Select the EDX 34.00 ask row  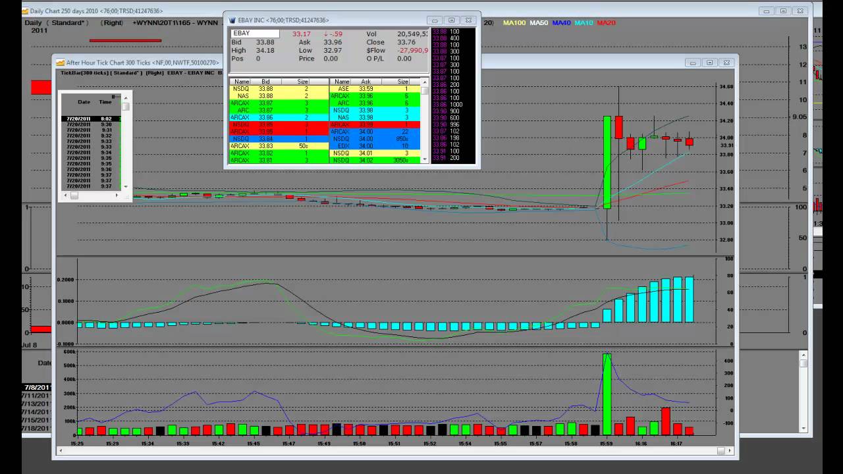[375, 146]
